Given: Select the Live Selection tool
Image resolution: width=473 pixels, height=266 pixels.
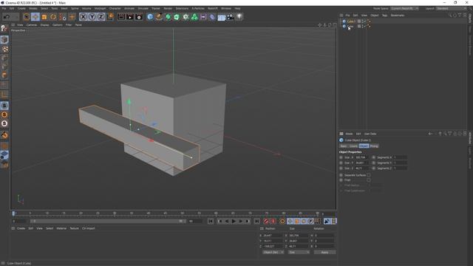Looking at the screenshot, I should point(27,17).
